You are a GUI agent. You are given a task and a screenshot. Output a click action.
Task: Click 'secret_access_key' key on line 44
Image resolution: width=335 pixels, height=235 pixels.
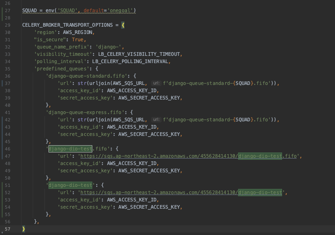pyautogui.click(x=85, y=134)
